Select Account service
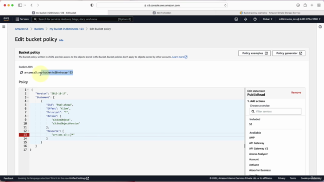 point(254,159)
